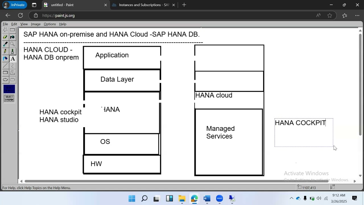Choose the opaque selection option

[9, 89]
